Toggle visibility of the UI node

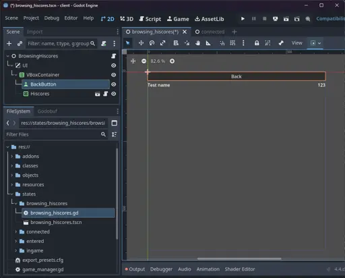[x=114, y=65]
